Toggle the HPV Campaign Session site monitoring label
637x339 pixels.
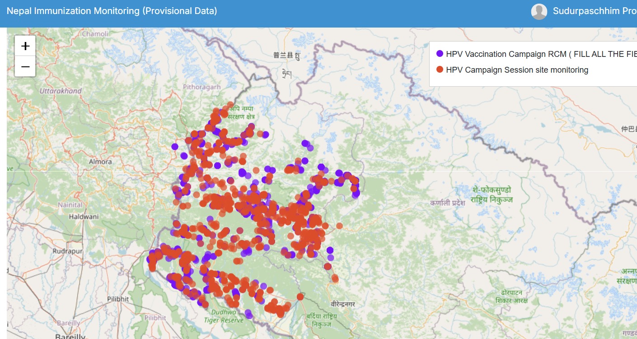[517, 70]
